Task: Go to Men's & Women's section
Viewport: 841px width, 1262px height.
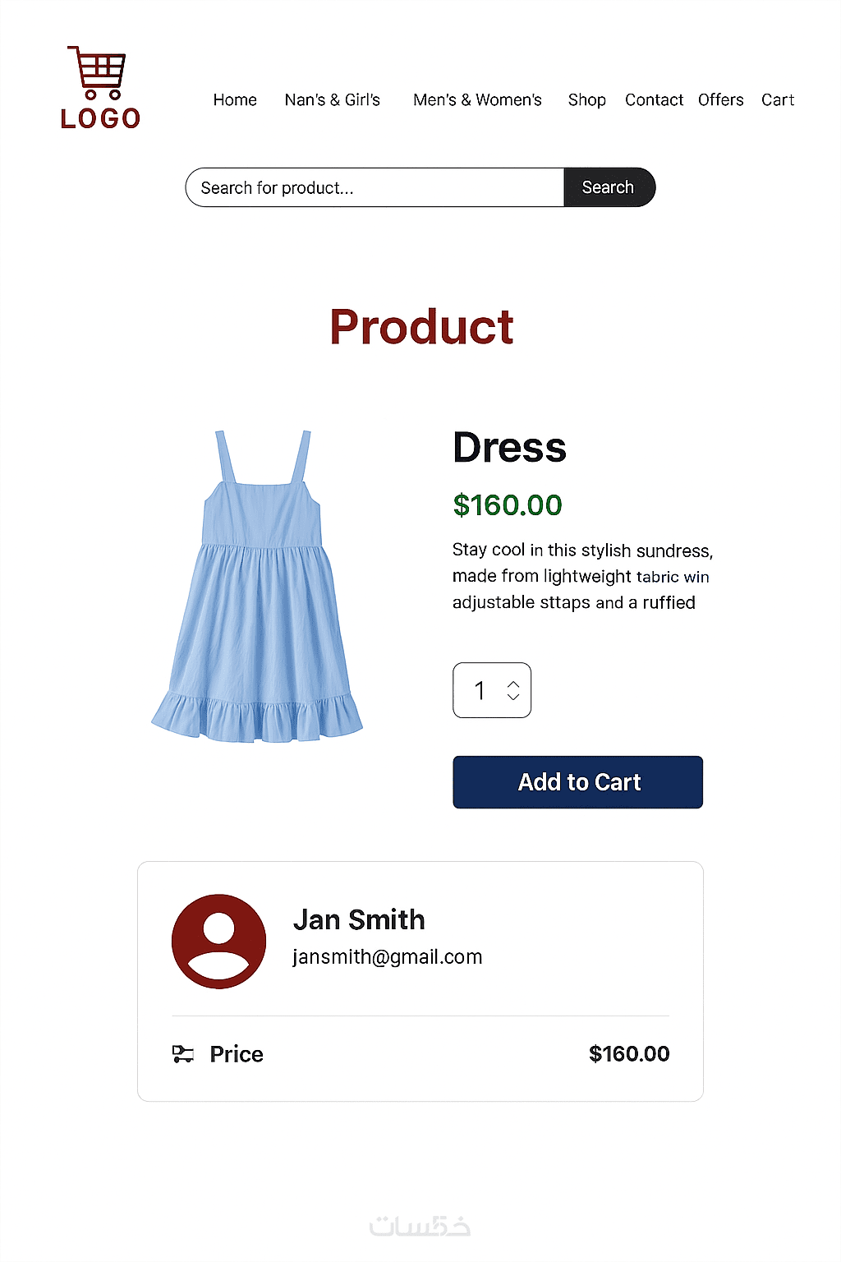Action: click(x=477, y=100)
